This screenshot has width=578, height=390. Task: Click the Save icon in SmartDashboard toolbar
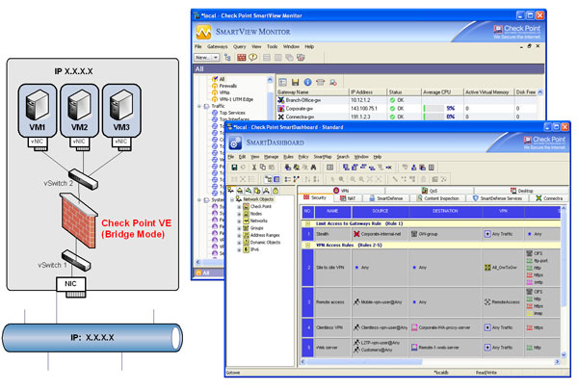point(234,168)
